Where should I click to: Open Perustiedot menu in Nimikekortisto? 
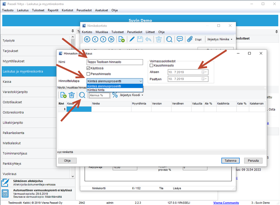135,32
